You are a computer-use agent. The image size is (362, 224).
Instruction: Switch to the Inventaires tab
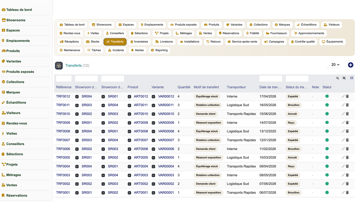point(139,42)
